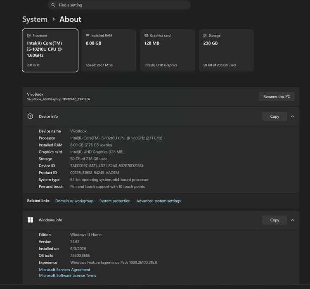310x289 pixels.
Task: Open Advanced system settings link
Action: pyautogui.click(x=159, y=201)
